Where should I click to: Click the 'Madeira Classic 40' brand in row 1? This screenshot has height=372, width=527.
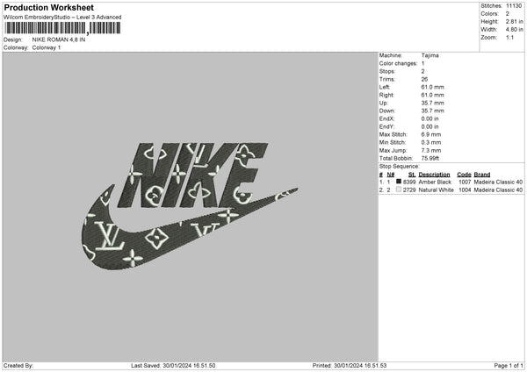498,182
